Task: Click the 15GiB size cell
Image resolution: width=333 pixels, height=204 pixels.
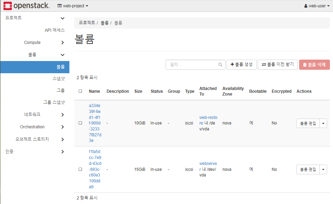Action: click(140, 169)
